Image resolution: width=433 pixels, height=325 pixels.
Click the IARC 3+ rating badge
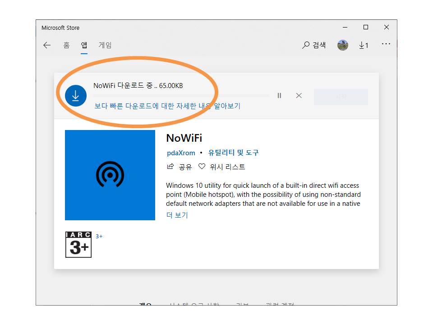(x=78, y=245)
